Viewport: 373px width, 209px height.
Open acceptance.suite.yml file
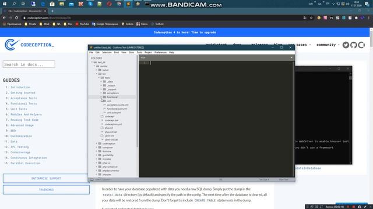pos(118,105)
